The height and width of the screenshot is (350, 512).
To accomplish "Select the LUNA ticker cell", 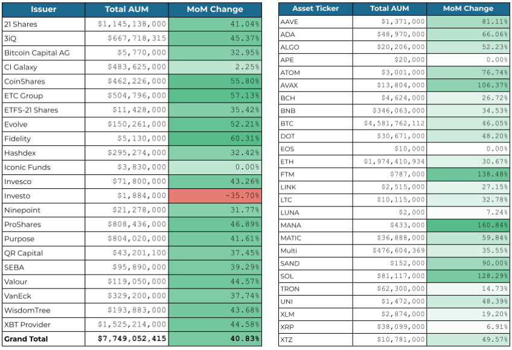I will pos(315,213).
